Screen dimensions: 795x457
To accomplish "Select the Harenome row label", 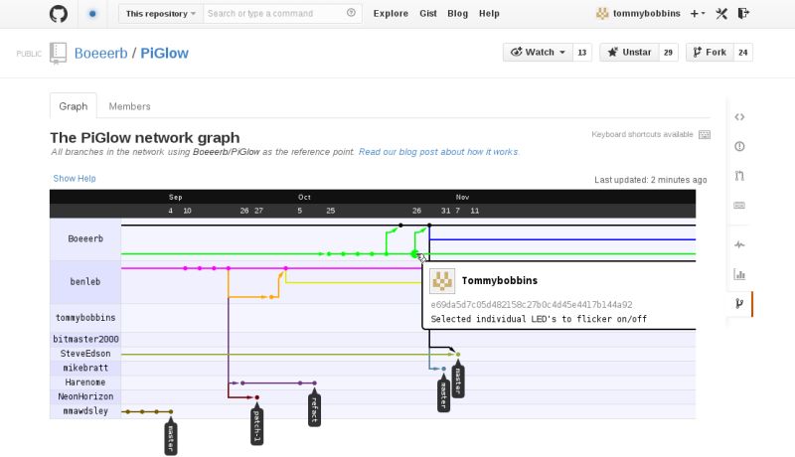I will (85, 382).
